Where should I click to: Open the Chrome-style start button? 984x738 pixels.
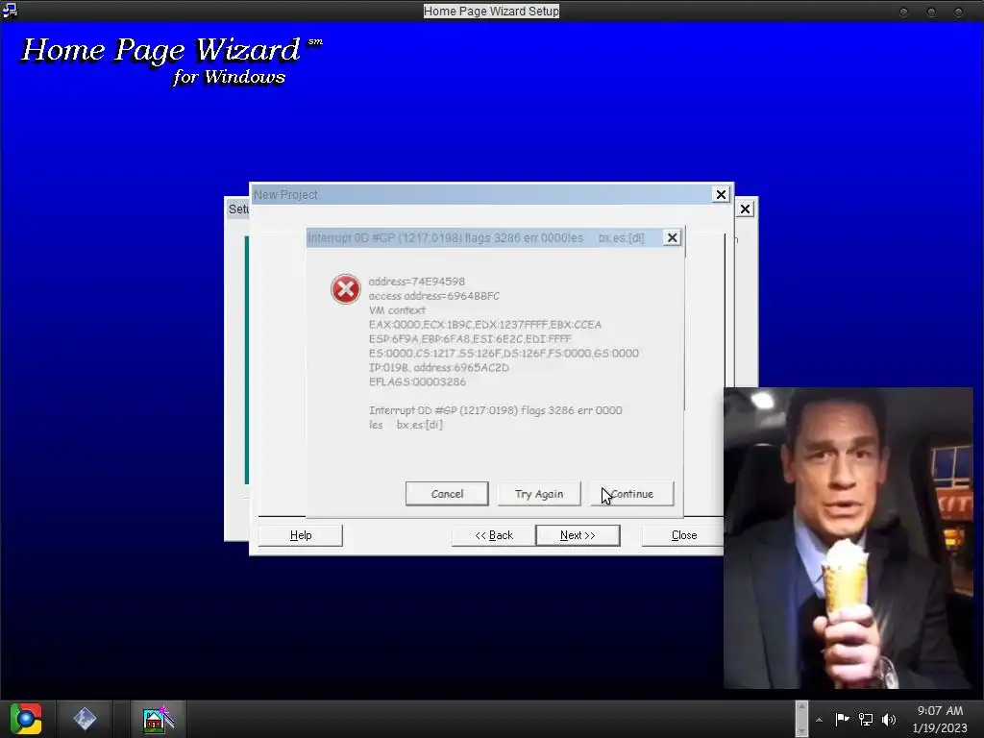coord(26,719)
